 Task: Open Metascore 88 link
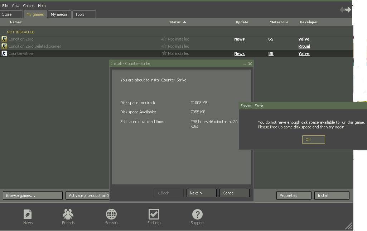(271, 53)
